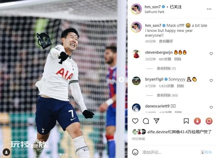The width and height of the screenshot is (216, 158).
Task: Like the post with the heart icon
Action: coord(135,121)
